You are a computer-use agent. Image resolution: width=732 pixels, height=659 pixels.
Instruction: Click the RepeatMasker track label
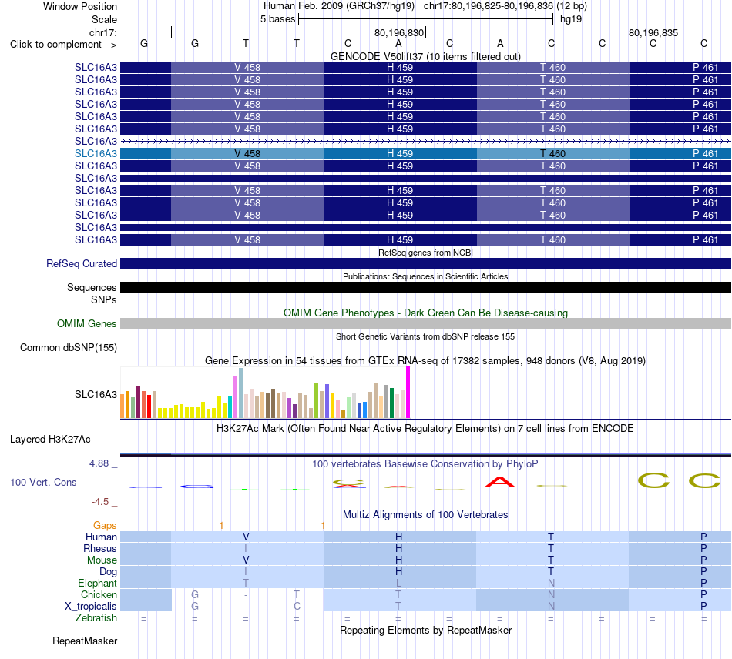coord(85,641)
